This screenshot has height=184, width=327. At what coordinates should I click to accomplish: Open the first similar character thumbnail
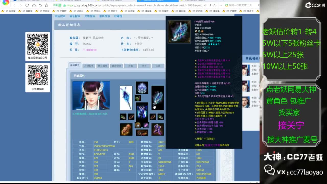246,70
